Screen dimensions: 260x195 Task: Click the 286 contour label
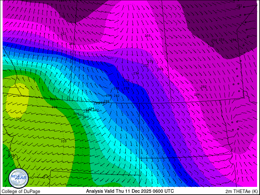[x=107, y=101]
